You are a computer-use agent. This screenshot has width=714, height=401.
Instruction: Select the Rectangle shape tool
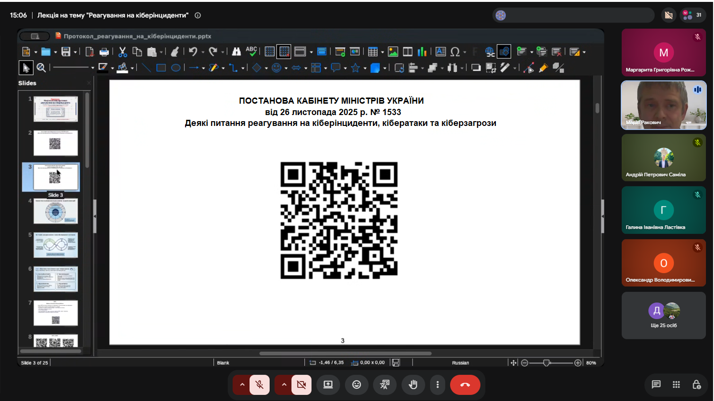point(161,68)
